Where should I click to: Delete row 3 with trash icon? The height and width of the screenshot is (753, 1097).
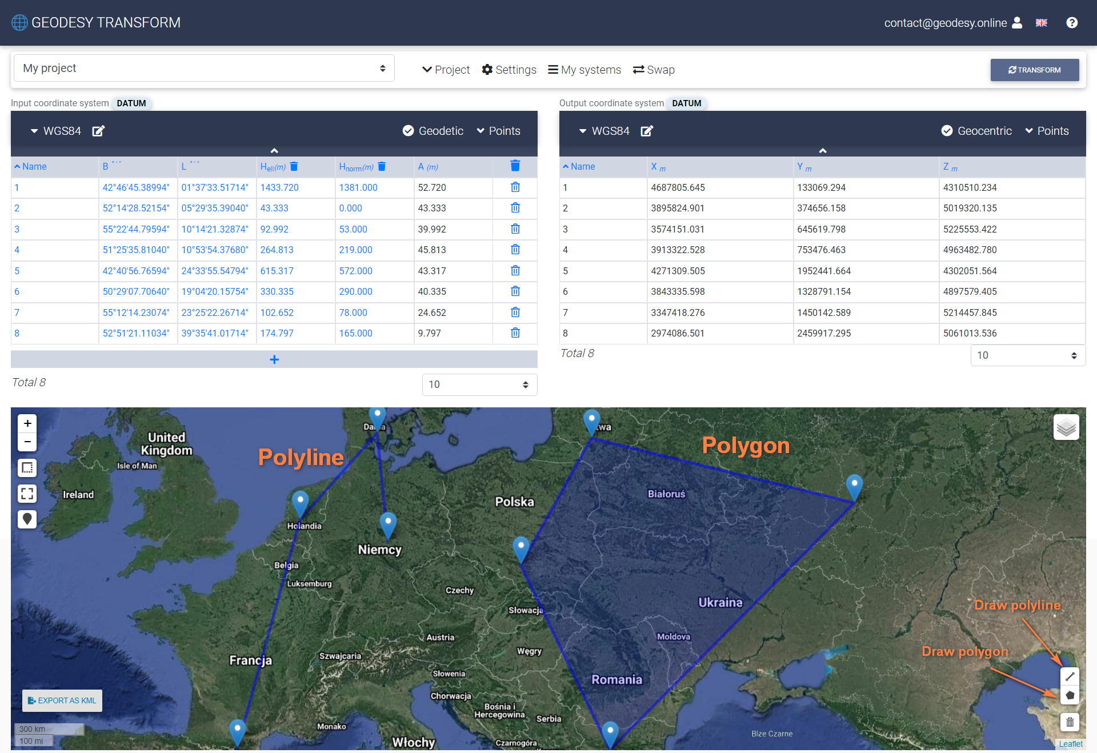pos(515,229)
